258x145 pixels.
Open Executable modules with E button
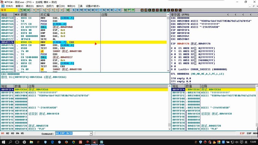(77, 10)
